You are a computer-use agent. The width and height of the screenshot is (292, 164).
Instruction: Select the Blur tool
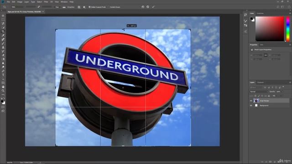click(3, 63)
